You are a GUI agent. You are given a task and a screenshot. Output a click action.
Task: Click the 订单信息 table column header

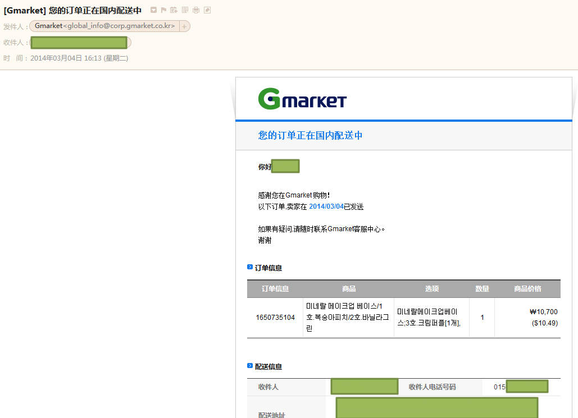(x=275, y=289)
